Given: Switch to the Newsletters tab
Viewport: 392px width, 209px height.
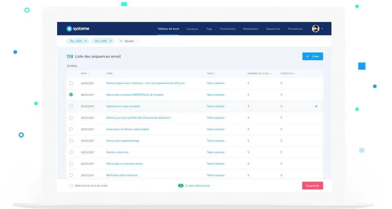Looking at the screenshot, I should [250, 29].
